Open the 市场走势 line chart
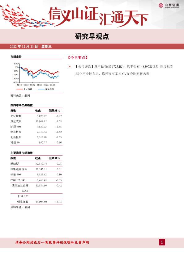The height and width of the screenshot is (260, 184). click(x=36, y=74)
